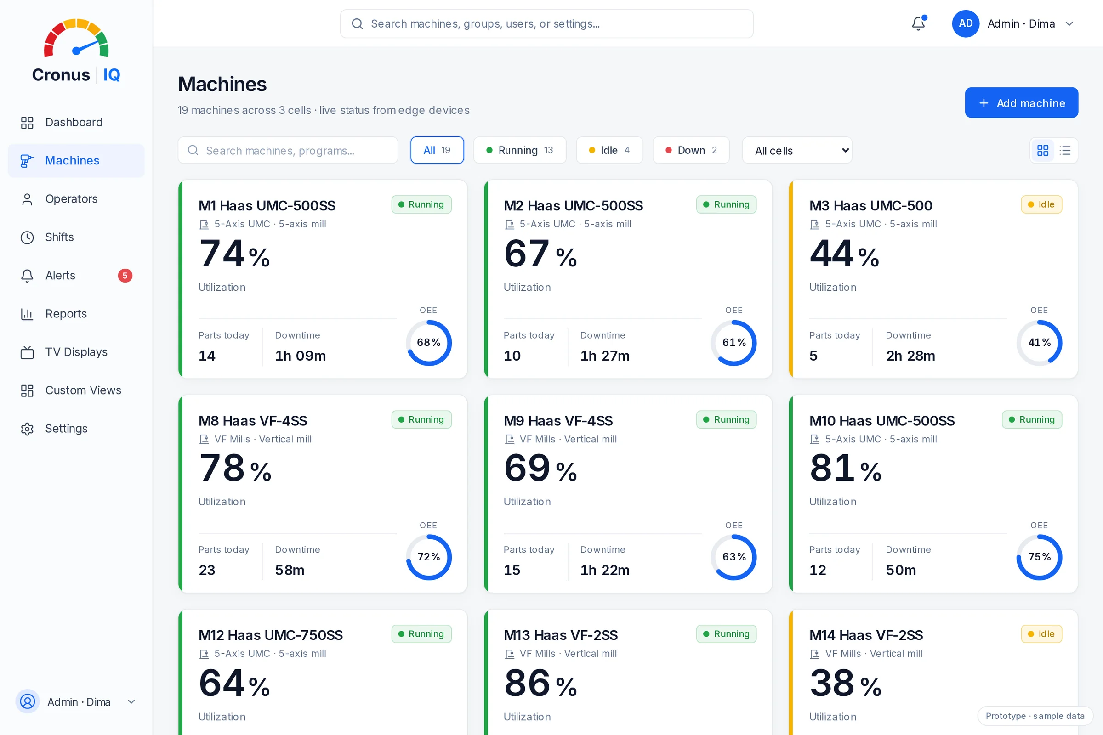Open the M9 Haas VF-4SS card title
The width and height of the screenshot is (1103, 735).
pos(558,421)
